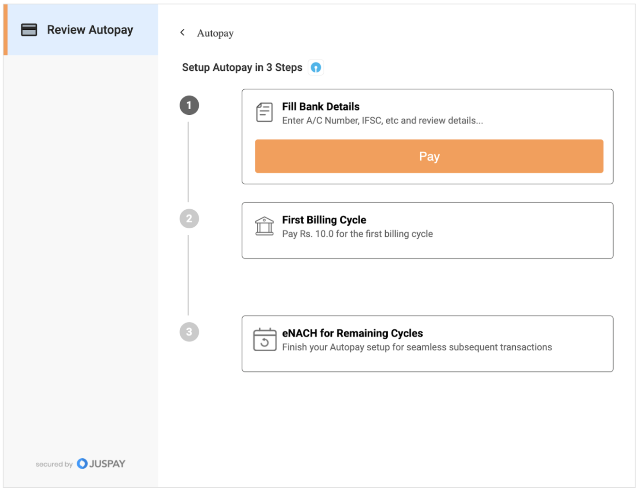Image resolution: width=641 pixels, height=492 pixels.
Task: Click the Finish your Autopay setup description
Action: click(417, 347)
